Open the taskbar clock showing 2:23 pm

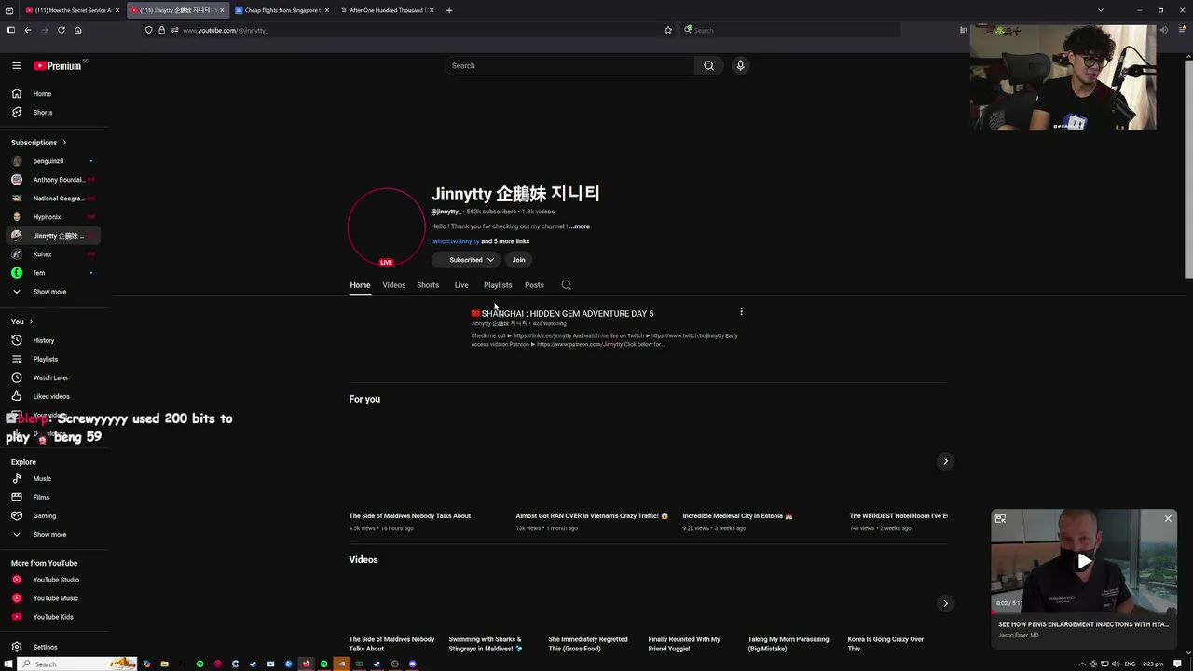[x=1153, y=664]
